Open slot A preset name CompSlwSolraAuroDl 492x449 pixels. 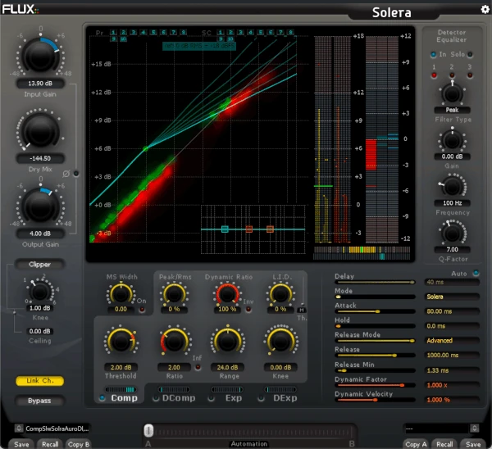[x=57, y=429]
